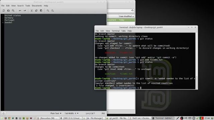This screenshot has height=120, width=214.
Task: Paste clipboard using the toolbar paste icon
Action: (x=41, y=10)
